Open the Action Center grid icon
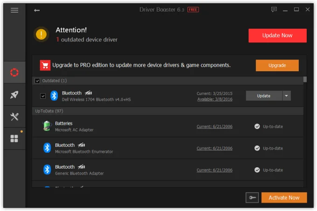The image size is (317, 211). 14,139
